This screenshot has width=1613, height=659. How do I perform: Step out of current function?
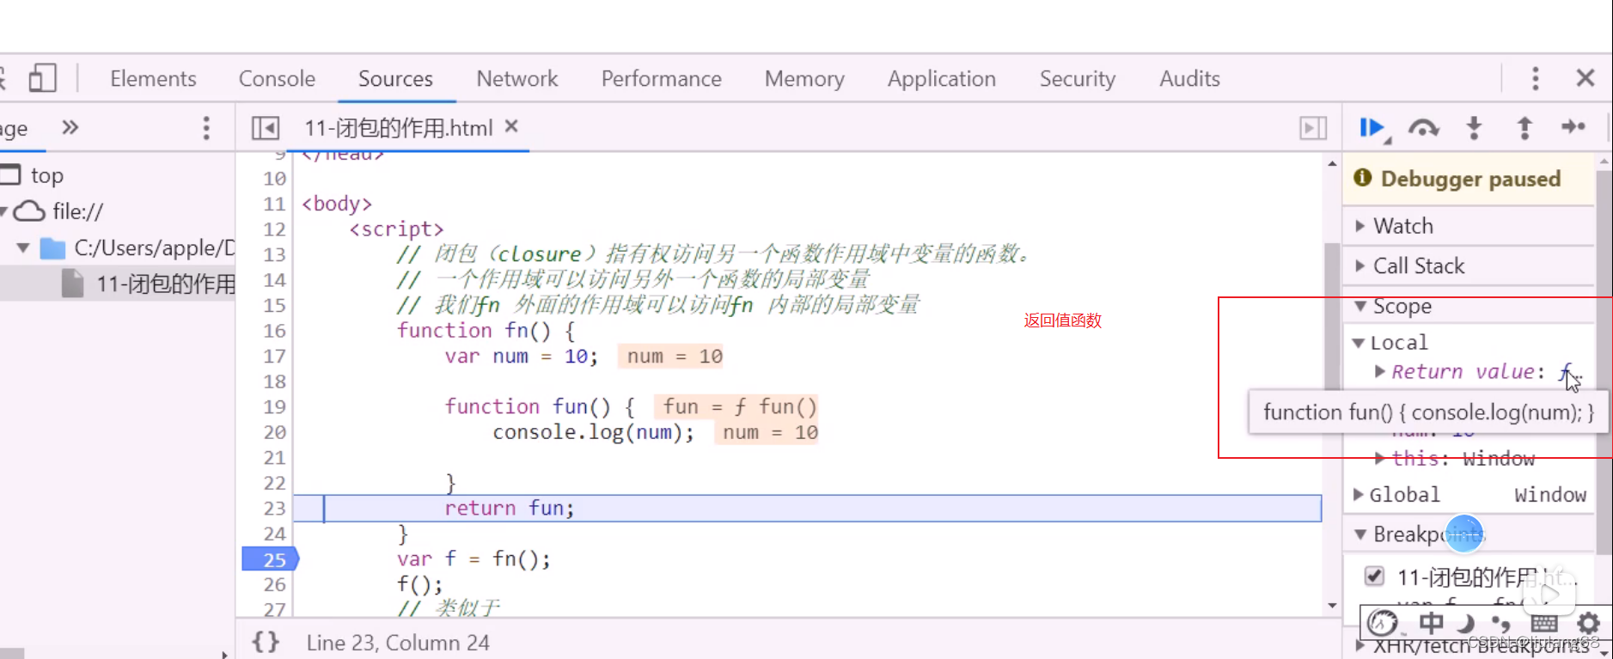pos(1524,128)
